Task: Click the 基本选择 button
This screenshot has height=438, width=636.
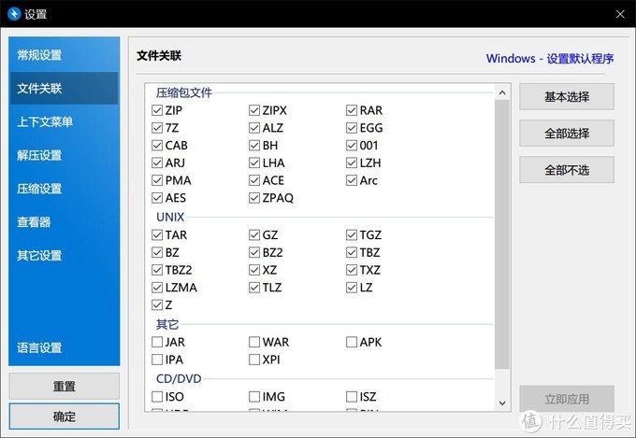Action: coord(567,97)
